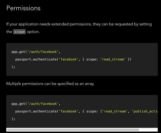Click passport.authenticate in the second code block
The image size is (161, 133).
click(x=36, y=111)
